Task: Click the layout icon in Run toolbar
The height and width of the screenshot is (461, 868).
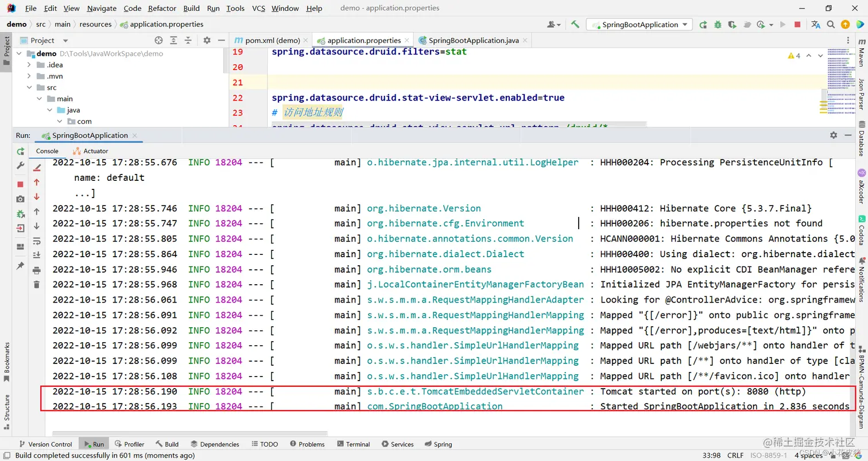Action: click(x=21, y=247)
